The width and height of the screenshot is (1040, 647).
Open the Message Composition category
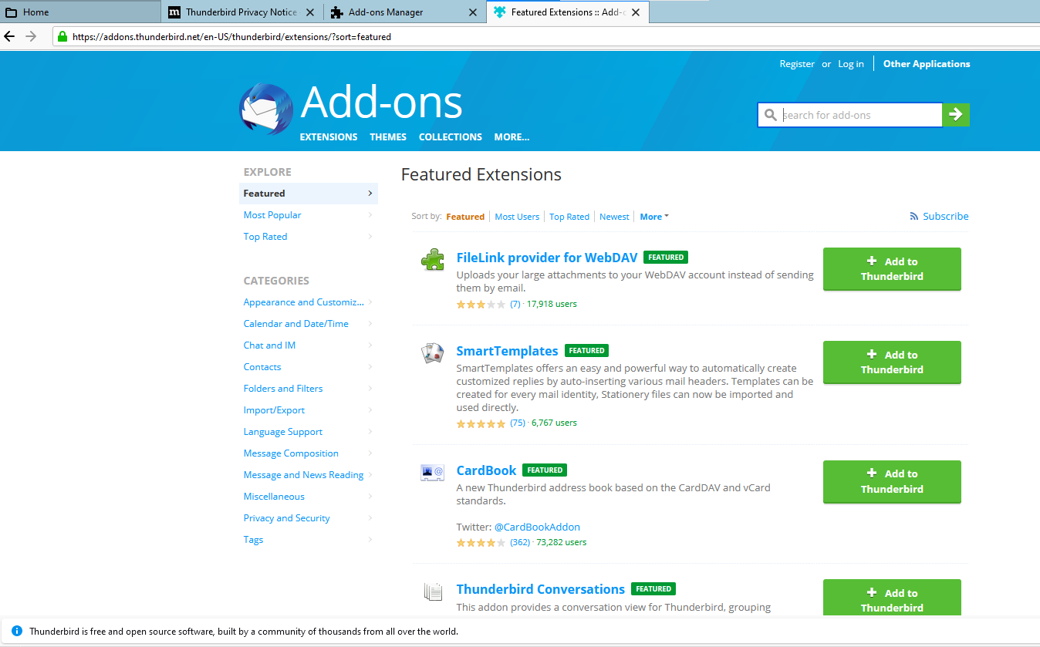click(309, 453)
